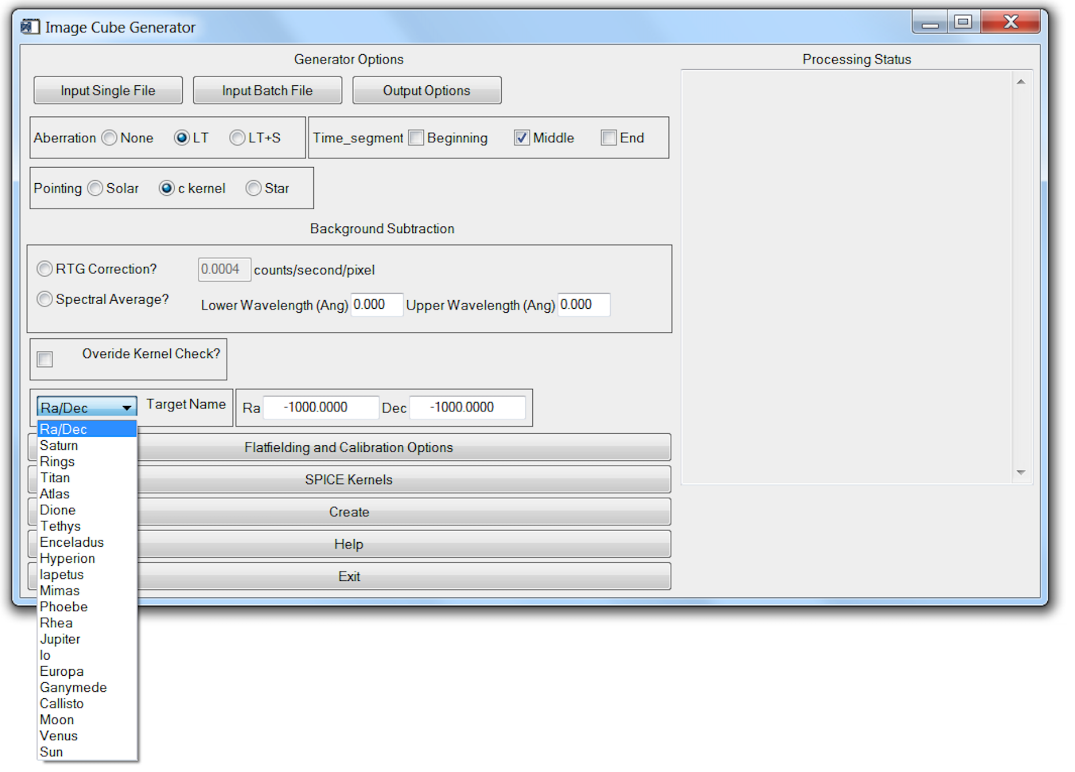
Task: Open Output Options
Action: 426,90
